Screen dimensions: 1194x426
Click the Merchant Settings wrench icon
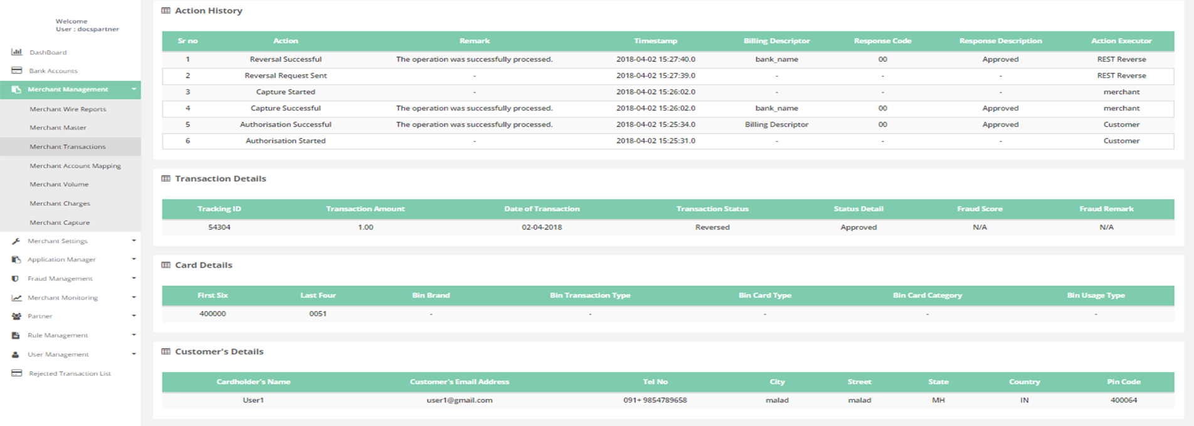(16, 241)
